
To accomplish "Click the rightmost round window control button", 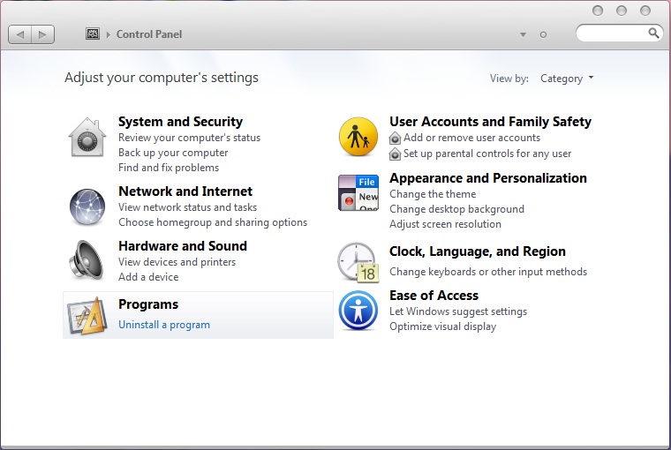I will tap(645, 11).
